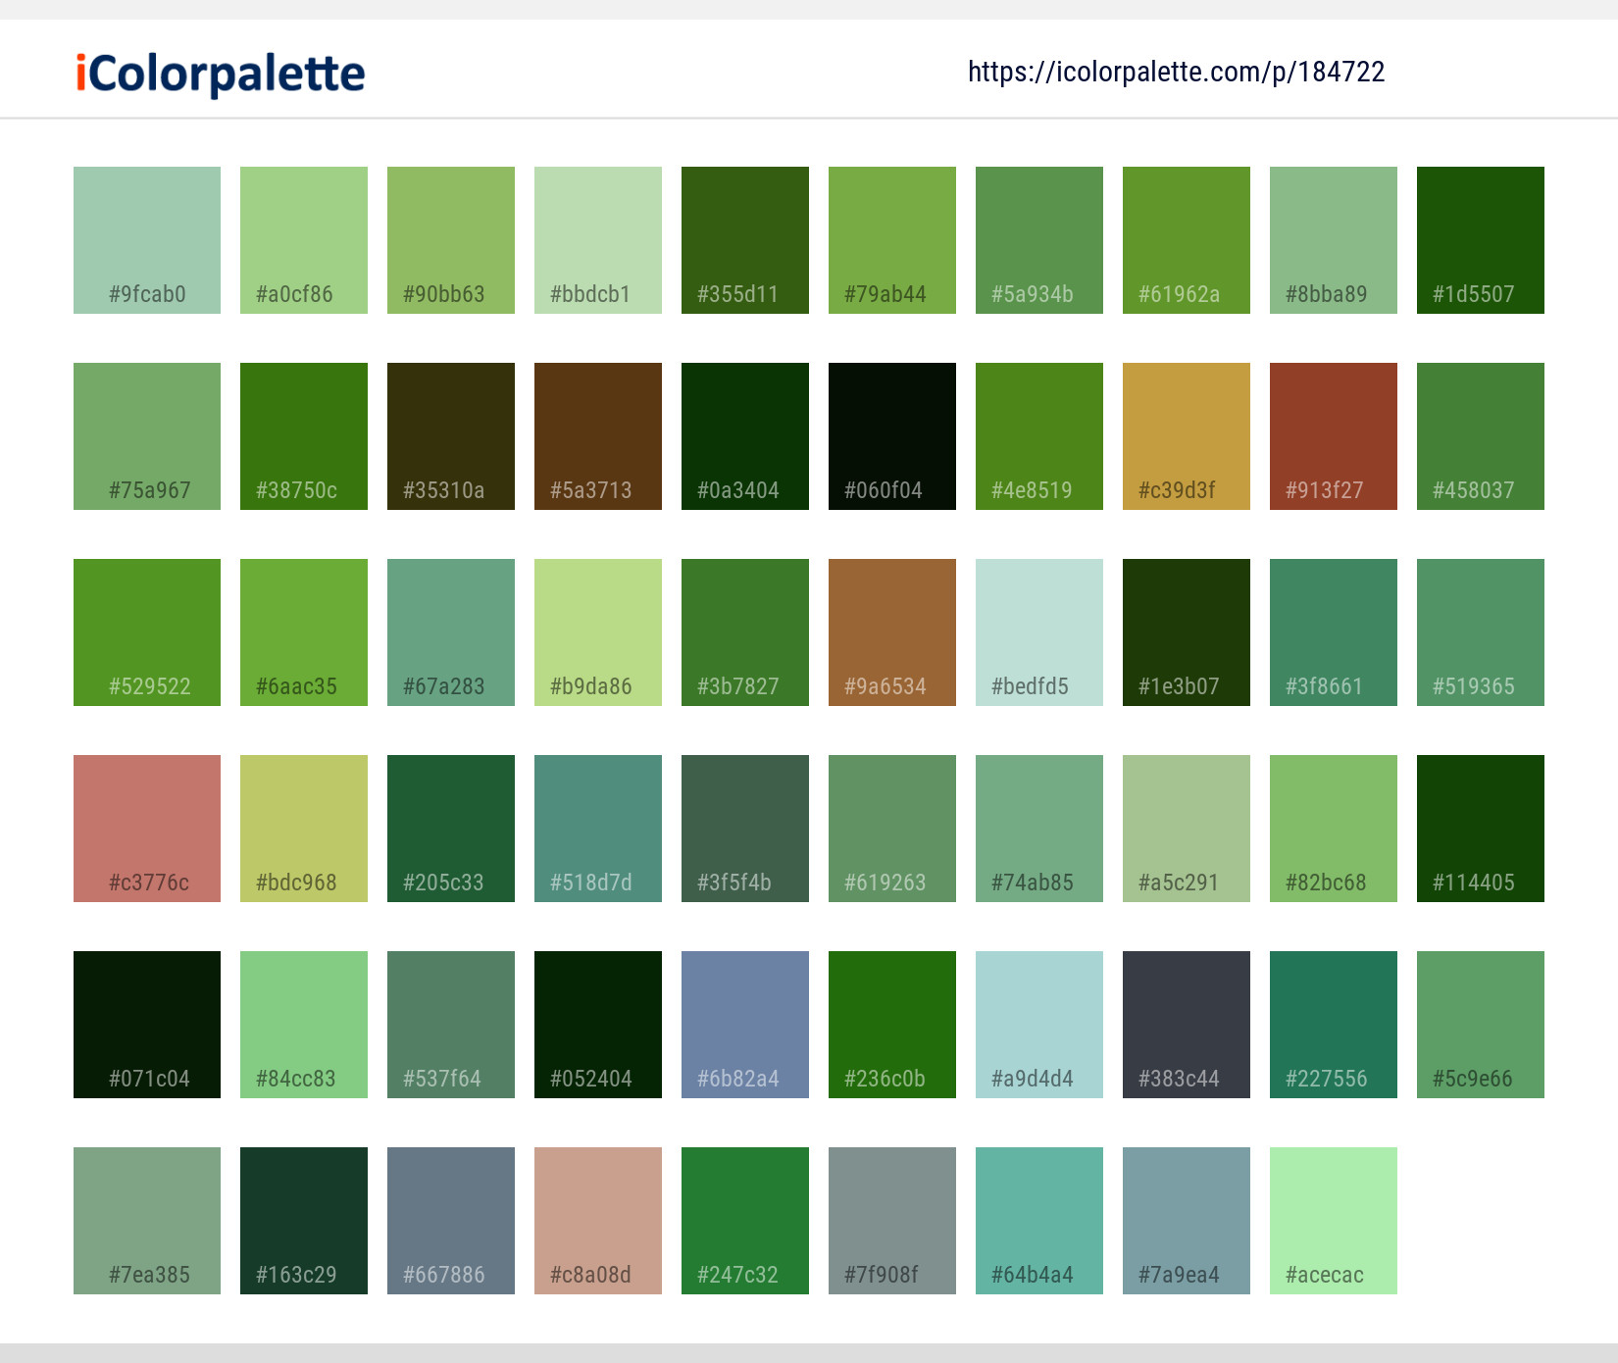Select the #519365 swatch
Screen dimensions: 1618x1363
[x=1481, y=632]
